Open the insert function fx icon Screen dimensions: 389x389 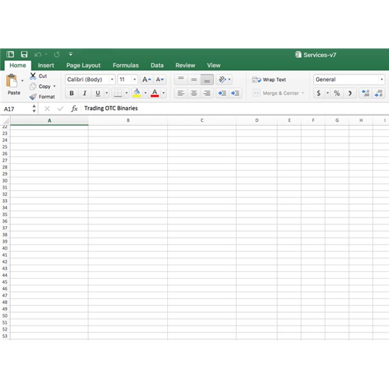(74, 108)
